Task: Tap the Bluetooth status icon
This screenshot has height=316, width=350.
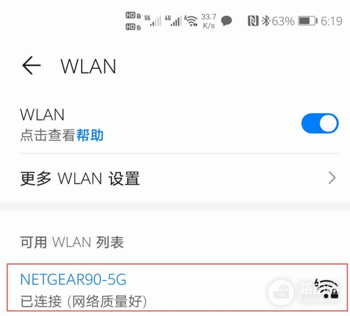Action: [266, 21]
